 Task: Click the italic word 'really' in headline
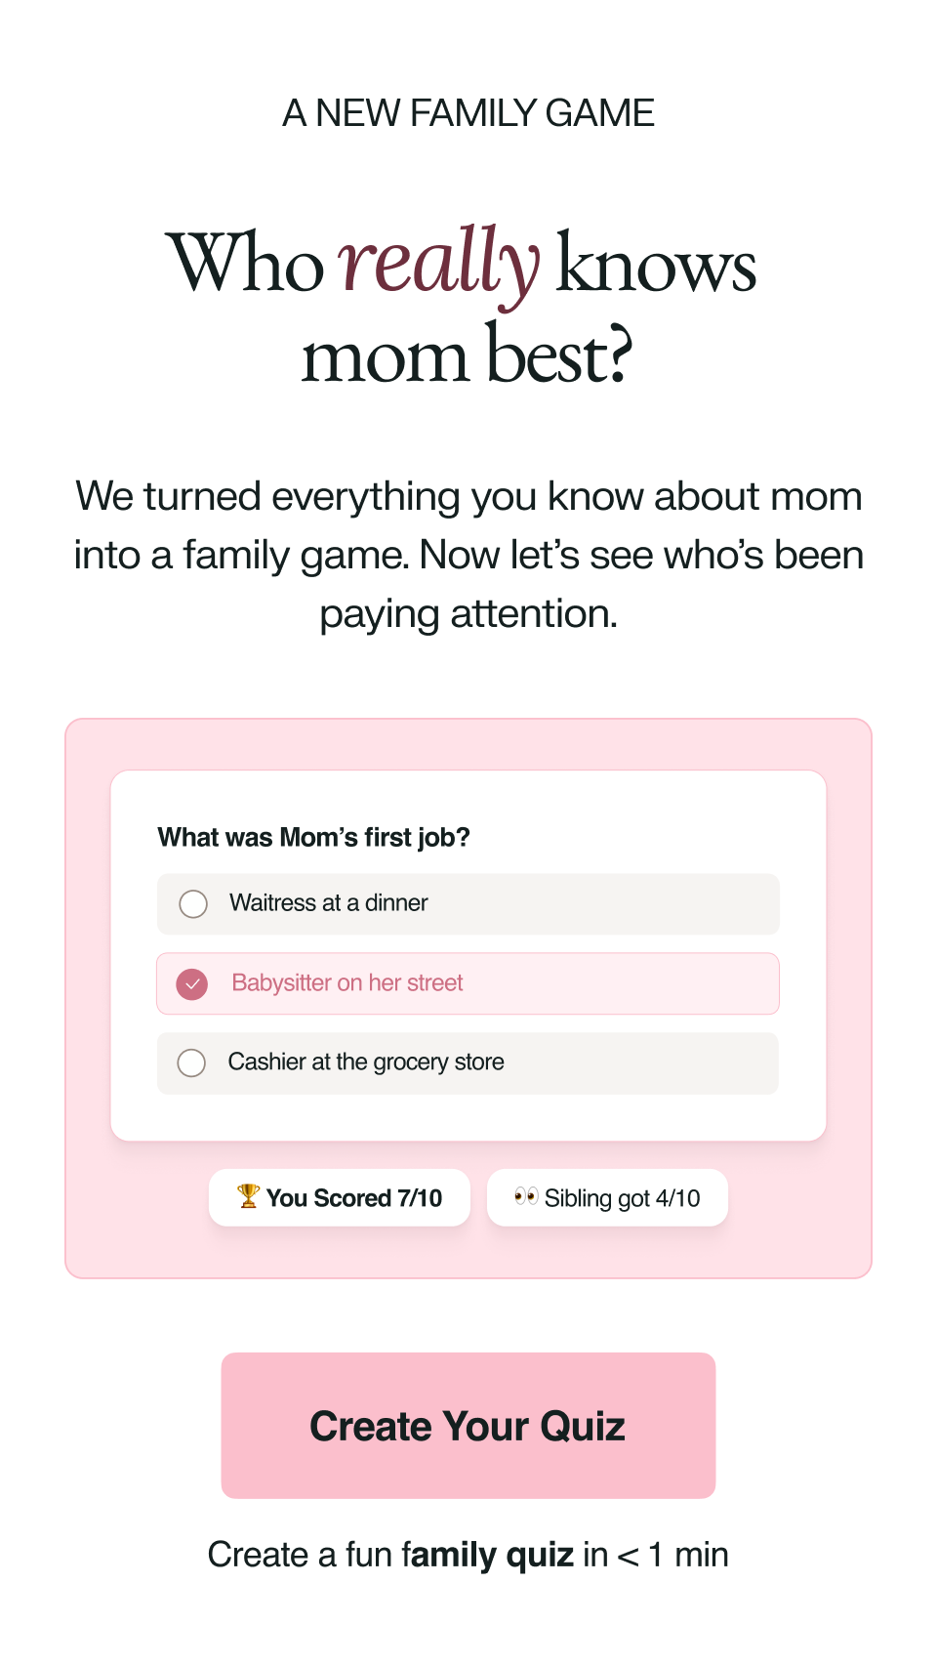click(438, 262)
